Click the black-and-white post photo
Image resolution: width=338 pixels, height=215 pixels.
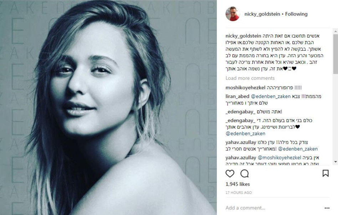coord(108,107)
